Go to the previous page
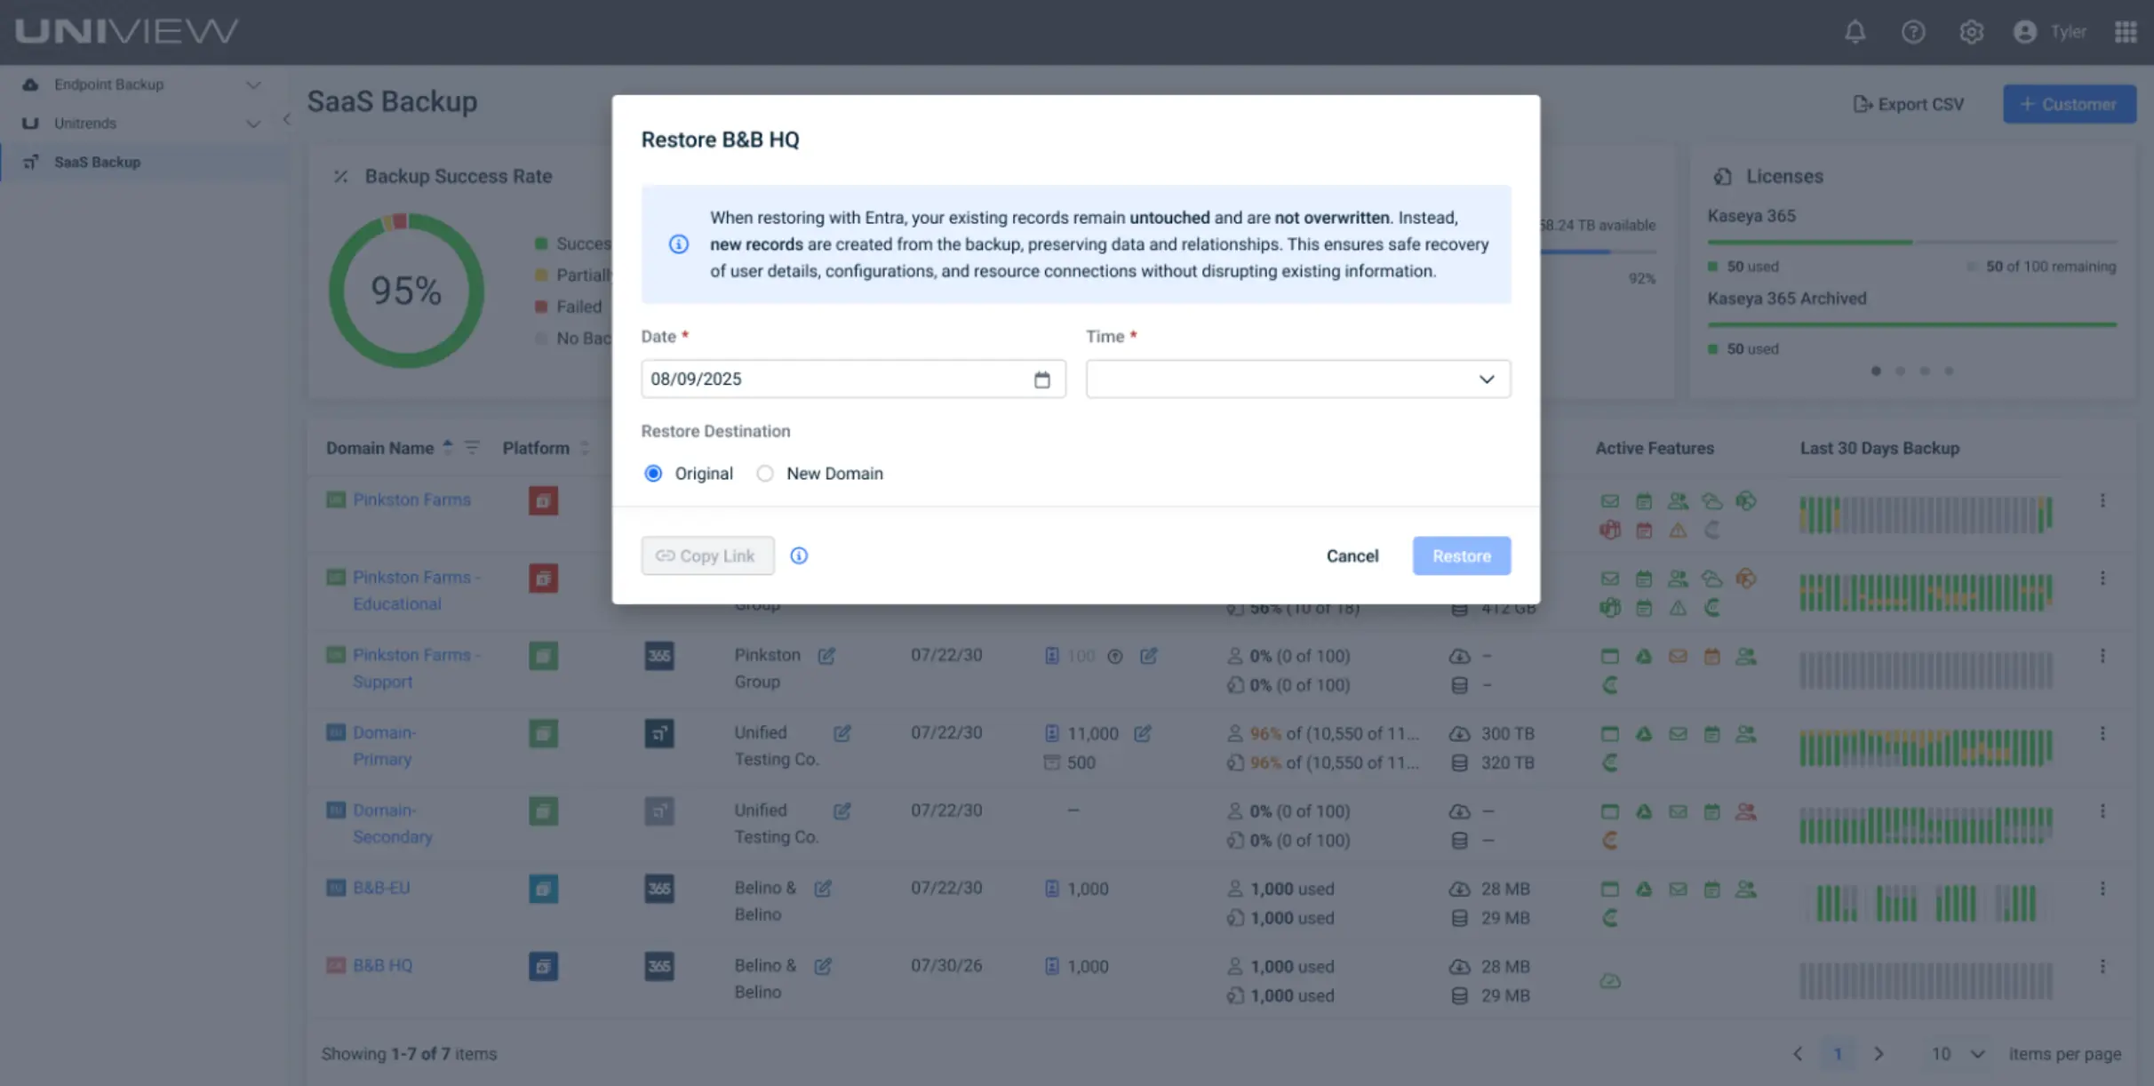 click(x=1798, y=1054)
